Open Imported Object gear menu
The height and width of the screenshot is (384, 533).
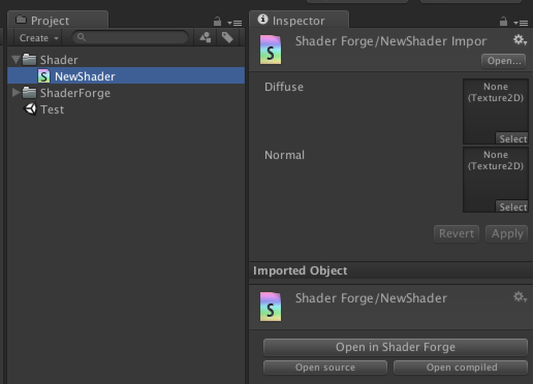click(x=519, y=297)
